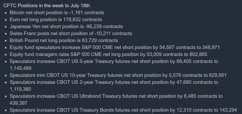Click the bullet marker beside Bitcoin line
Viewport: 242px width, 114px height.
click(x=6, y=13)
